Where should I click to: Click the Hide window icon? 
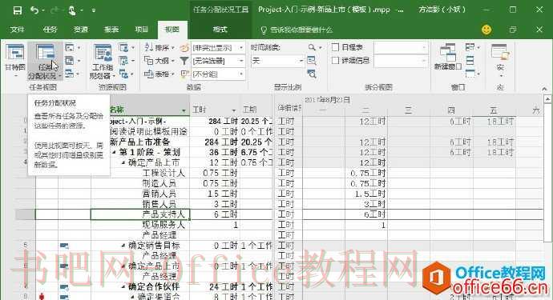[x=470, y=74]
